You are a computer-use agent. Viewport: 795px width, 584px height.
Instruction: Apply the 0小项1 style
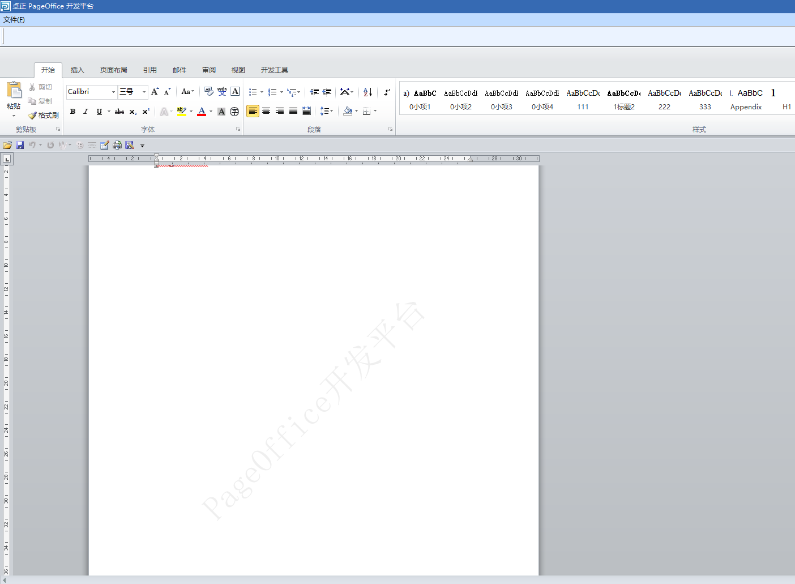coord(420,99)
